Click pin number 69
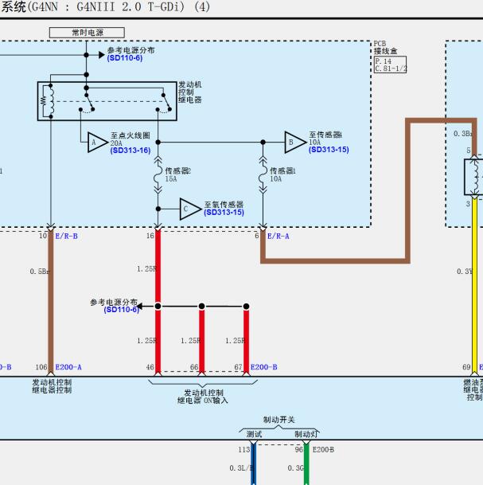 pos(466,367)
